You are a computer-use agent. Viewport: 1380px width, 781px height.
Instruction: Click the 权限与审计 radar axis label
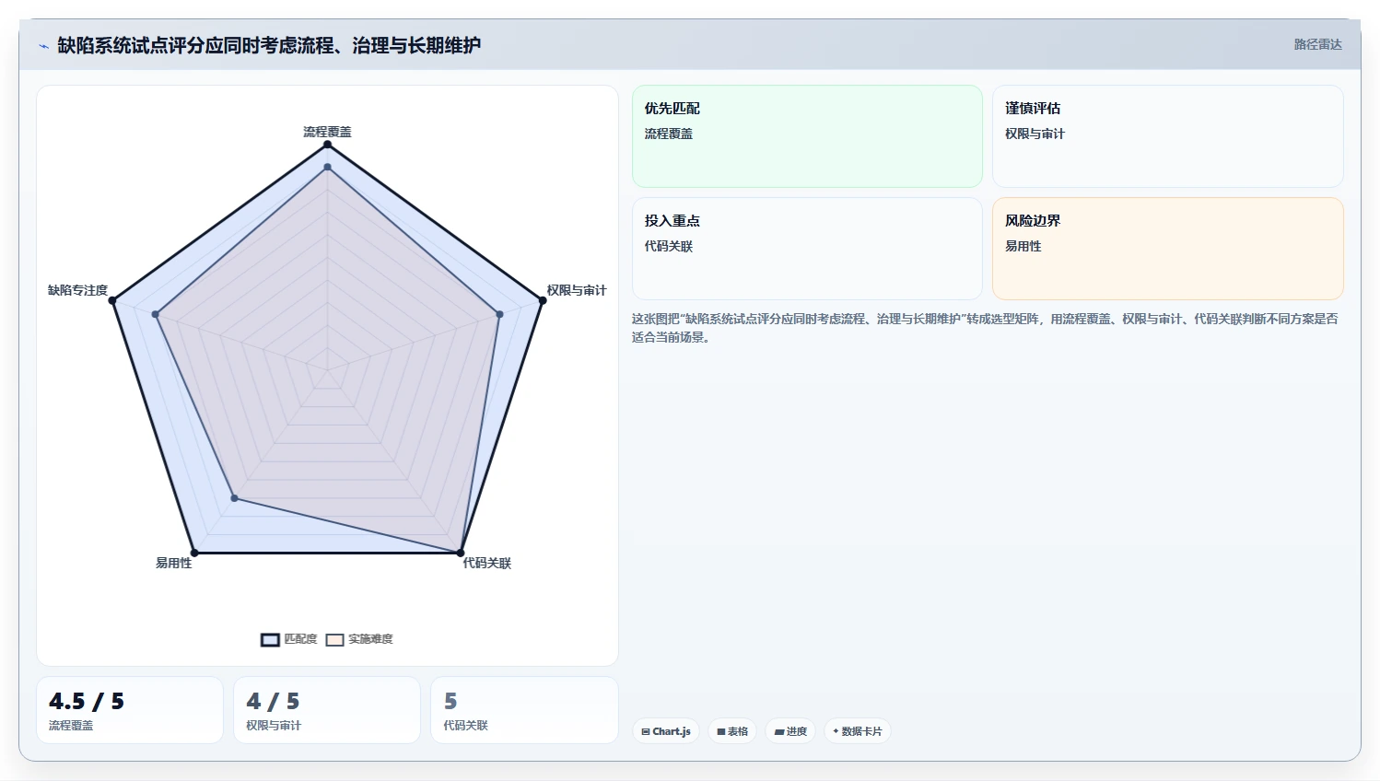click(577, 290)
